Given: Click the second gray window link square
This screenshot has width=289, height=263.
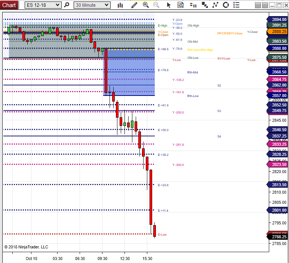Looking at the screenshot, I should tap(265, 5).
